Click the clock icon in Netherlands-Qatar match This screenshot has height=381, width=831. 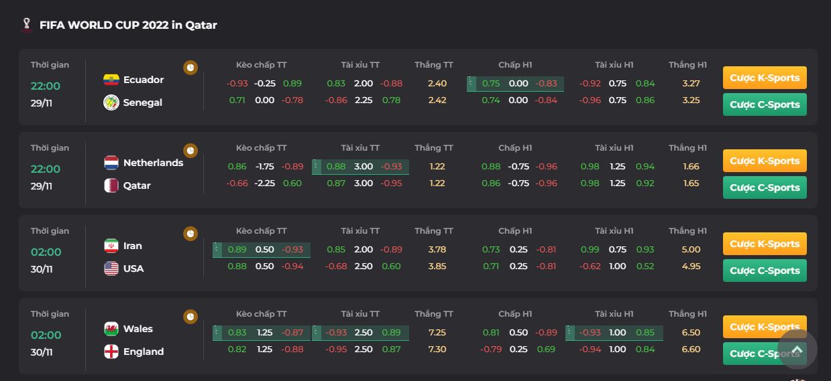[190, 151]
